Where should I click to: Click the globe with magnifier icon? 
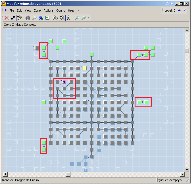41,18
